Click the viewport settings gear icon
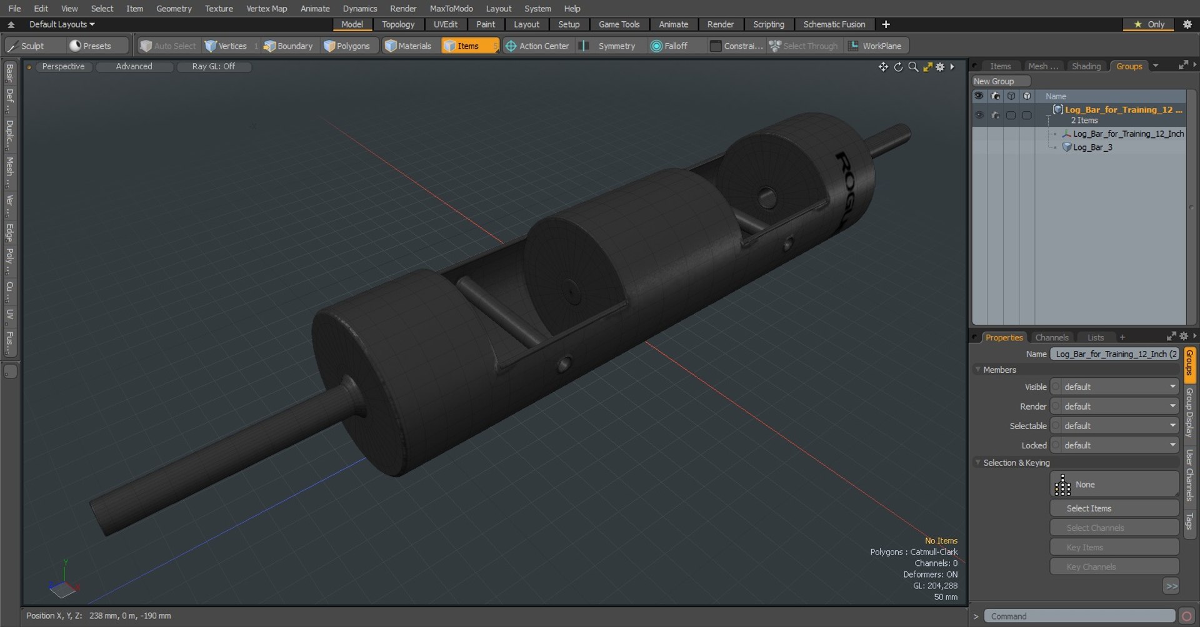Viewport: 1200px width, 627px height. 940,67
